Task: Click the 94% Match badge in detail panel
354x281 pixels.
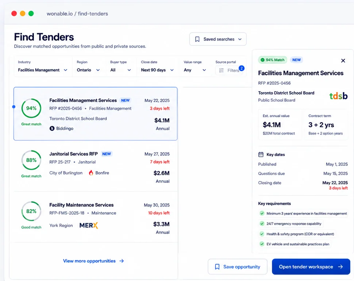Action: tap(273, 60)
